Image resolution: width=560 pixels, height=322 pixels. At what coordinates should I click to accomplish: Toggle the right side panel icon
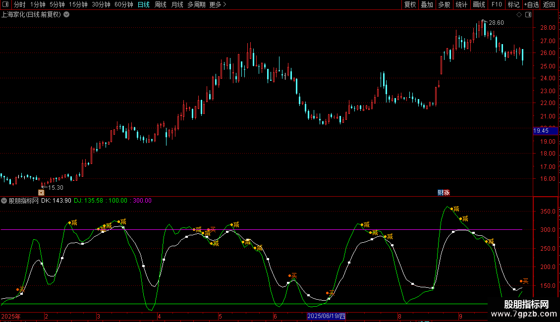[528, 14]
